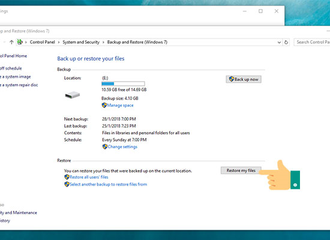
Task: Click Files in libraries and personal folders text
Action: 146,133
